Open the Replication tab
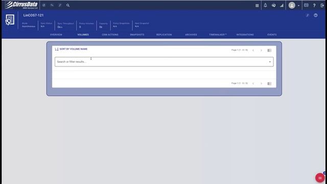 pos(164,35)
